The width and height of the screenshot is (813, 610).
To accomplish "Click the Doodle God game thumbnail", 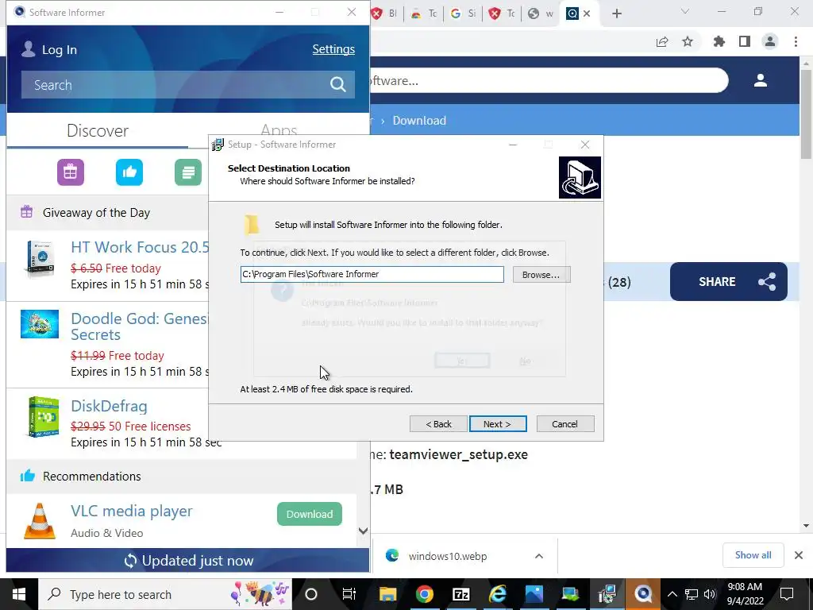I will point(40,324).
